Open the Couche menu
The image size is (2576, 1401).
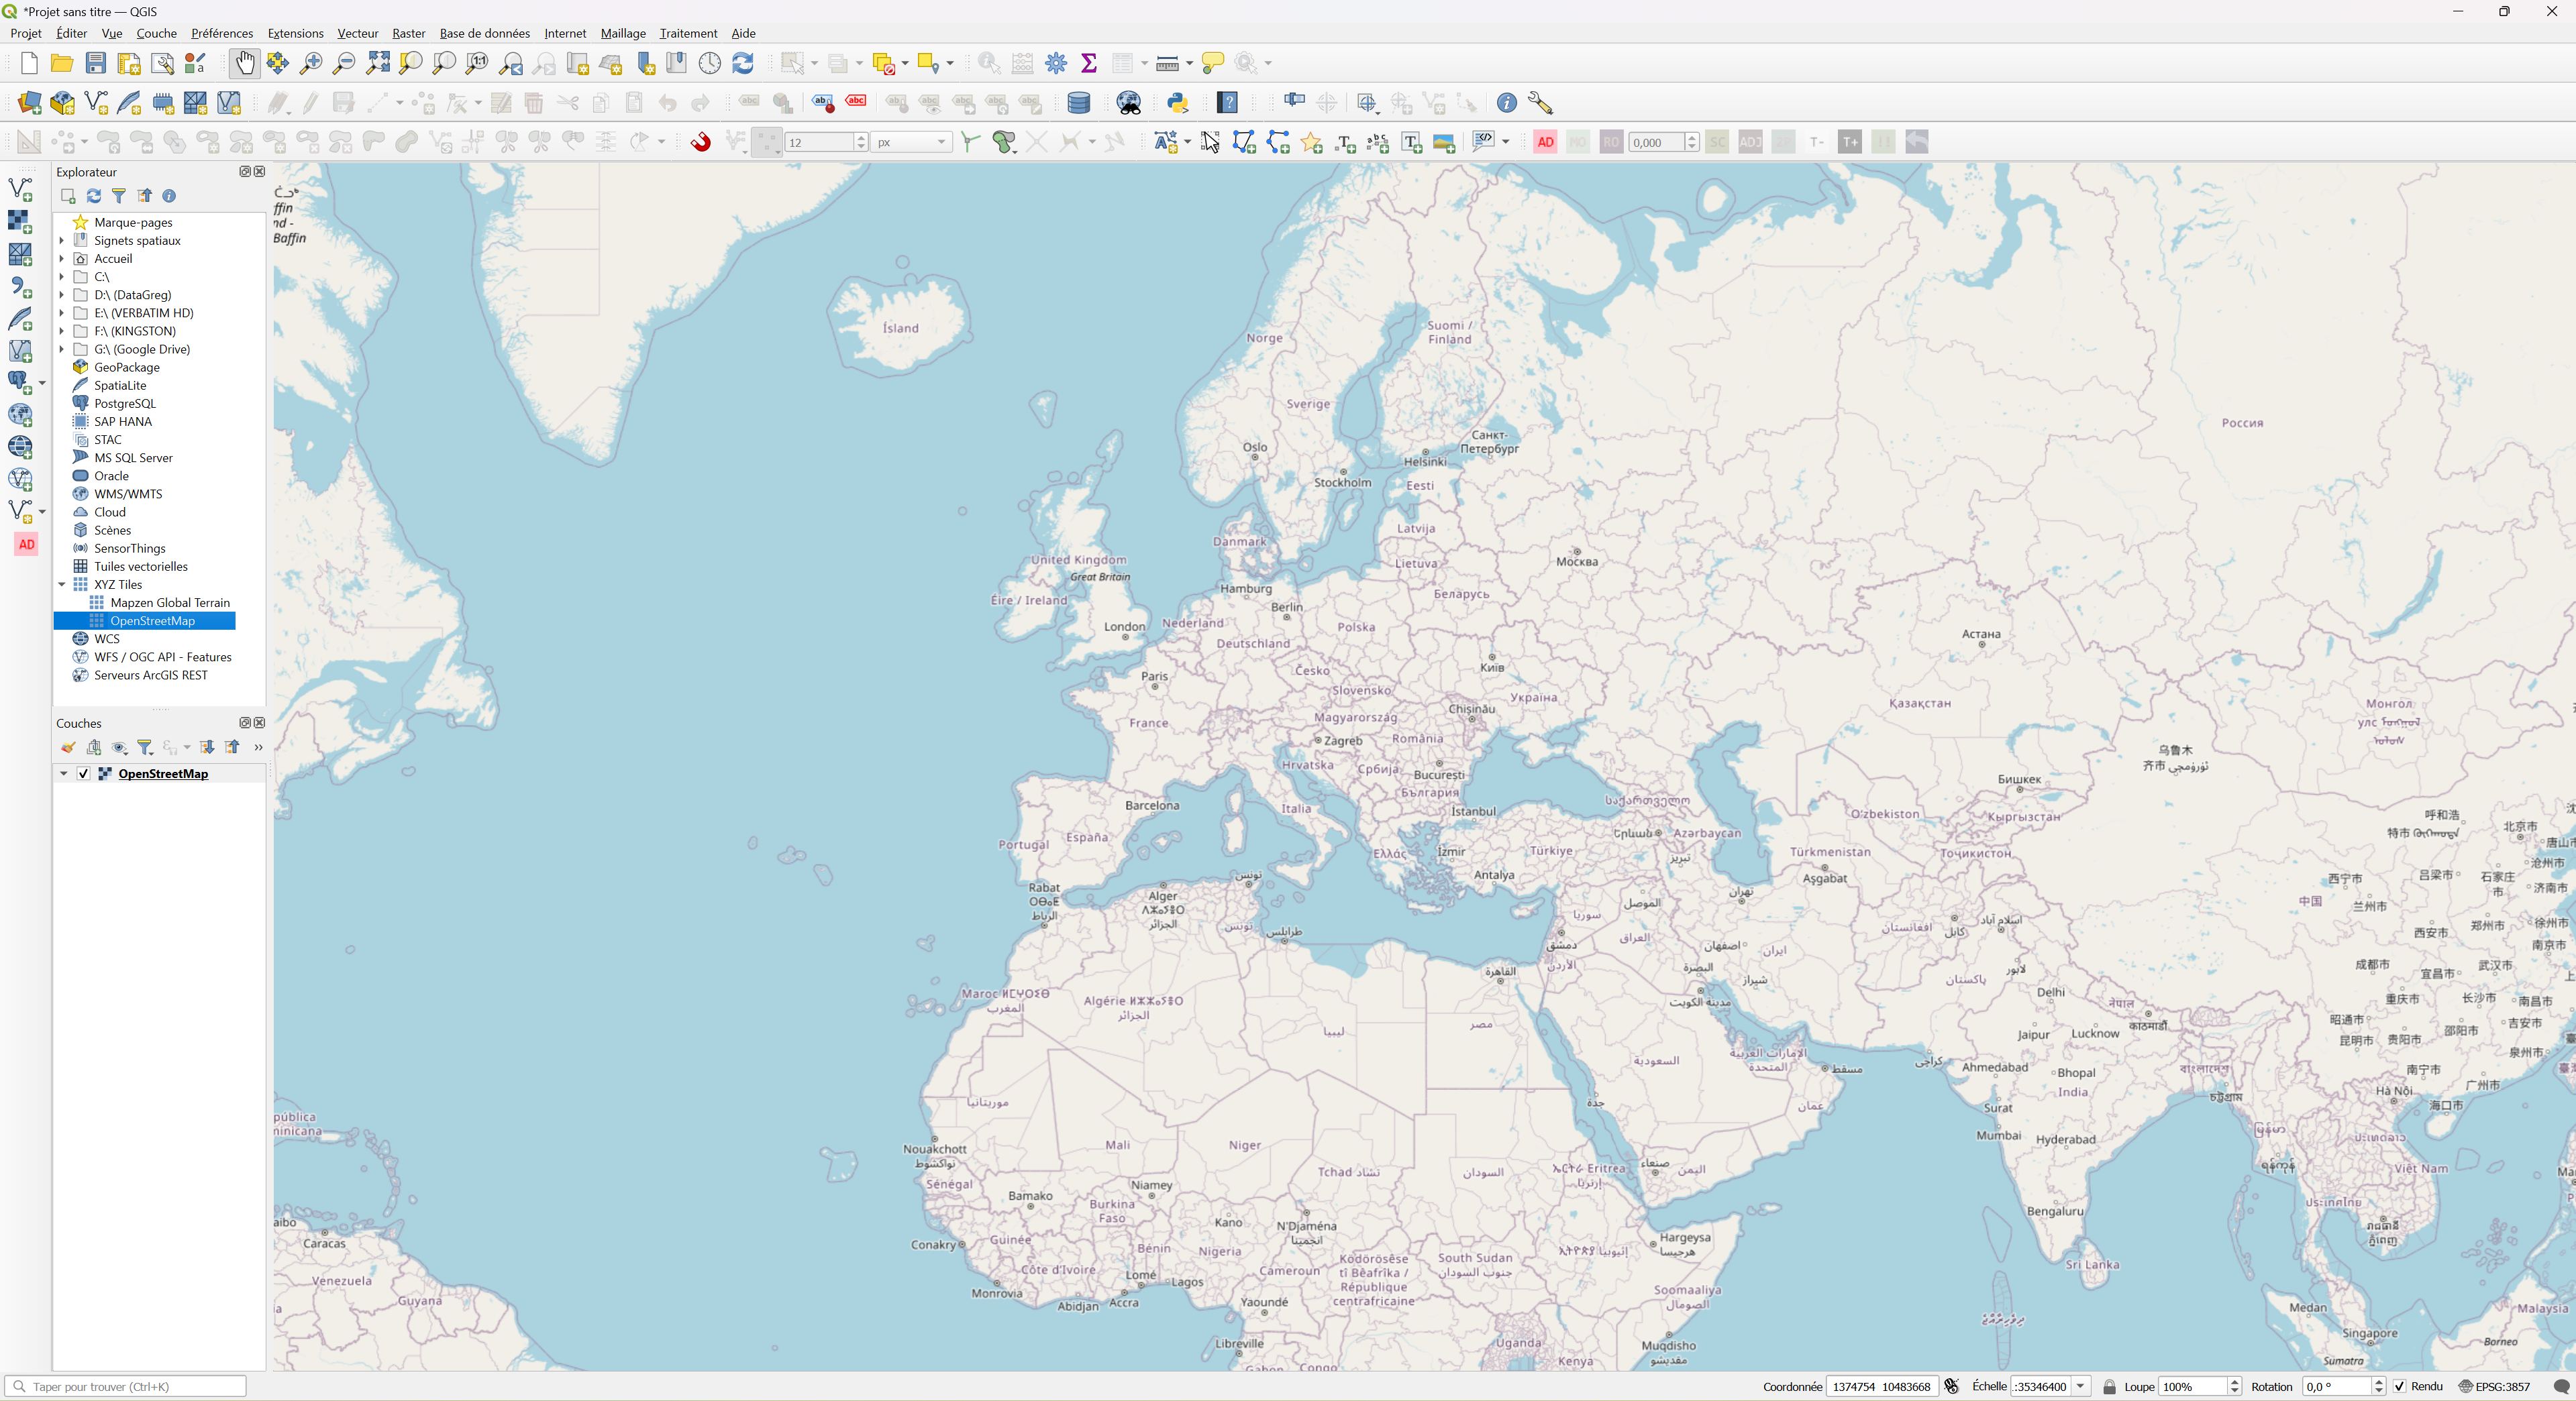point(156,33)
